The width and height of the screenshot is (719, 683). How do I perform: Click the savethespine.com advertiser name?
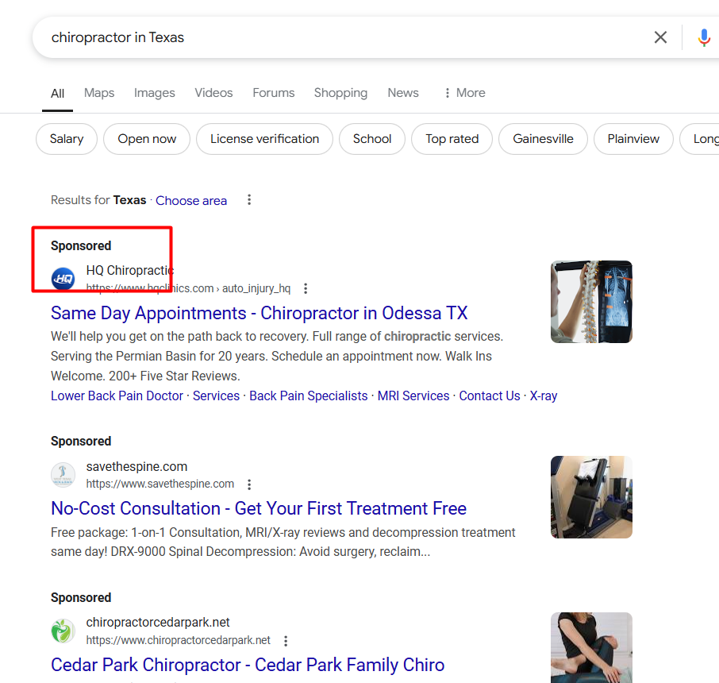pos(136,466)
